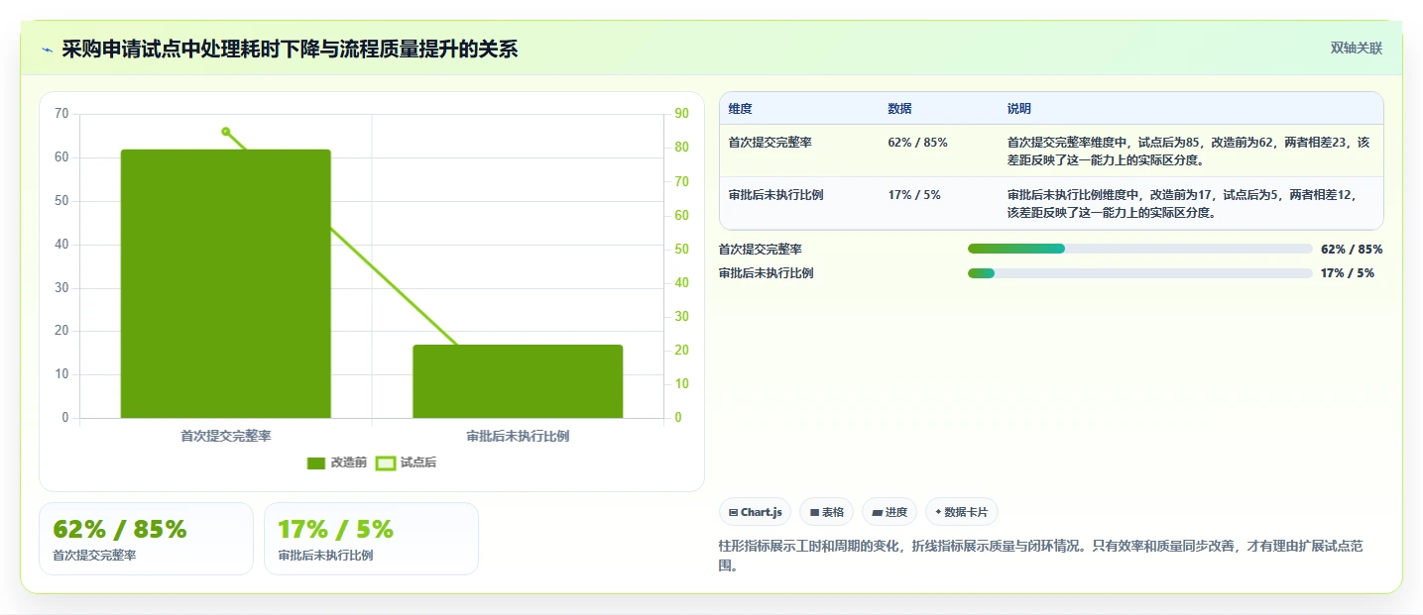Click the 审批后未执行比例 progress bar
This screenshot has height=615, width=1423.
coord(1140,273)
